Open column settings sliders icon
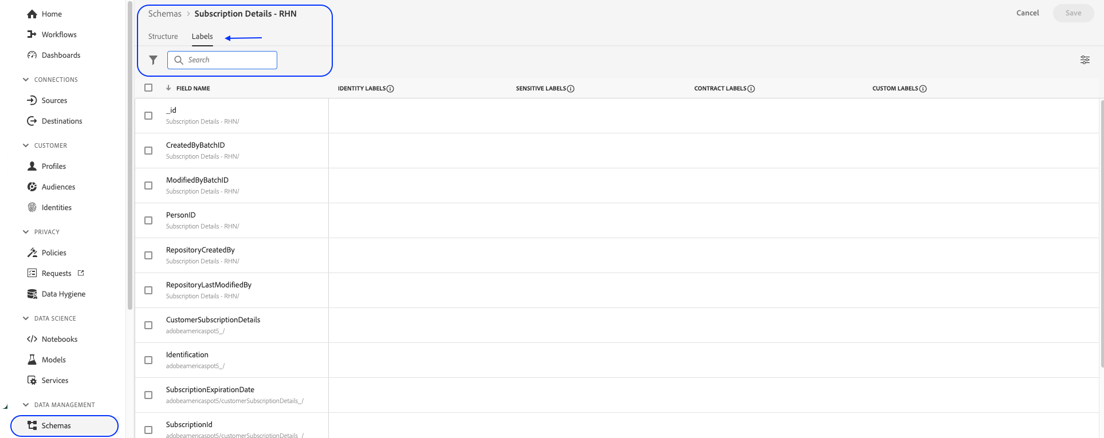Viewport: 1104px width, 438px height. pyautogui.click(x=1085, y=60)
